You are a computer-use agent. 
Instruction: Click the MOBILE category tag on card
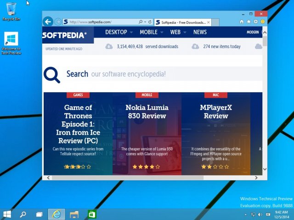pyautogui.click(x=147, y=95)
